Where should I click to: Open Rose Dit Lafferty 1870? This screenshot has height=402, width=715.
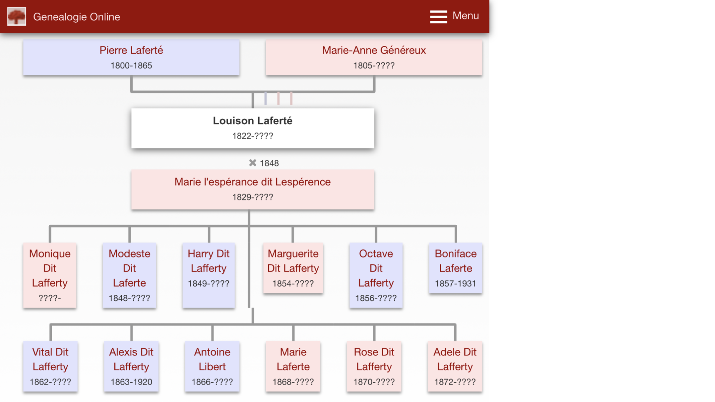tap(374, 366)
